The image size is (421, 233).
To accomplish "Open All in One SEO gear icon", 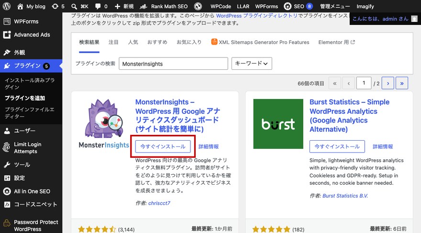I will pos(7,191).
